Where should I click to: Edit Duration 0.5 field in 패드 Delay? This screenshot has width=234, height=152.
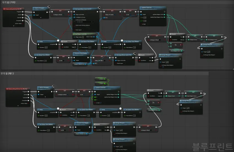(108, 115)
